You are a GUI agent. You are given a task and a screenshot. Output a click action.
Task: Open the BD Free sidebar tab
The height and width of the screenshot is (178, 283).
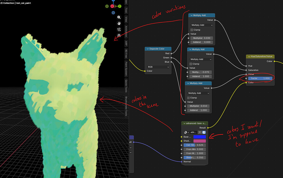[126, 53]
